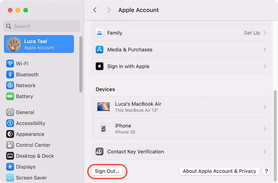Click the Appearance icon
Image resolution: width=278 pixels, height=183 pixels.
(x=10, y=134)
